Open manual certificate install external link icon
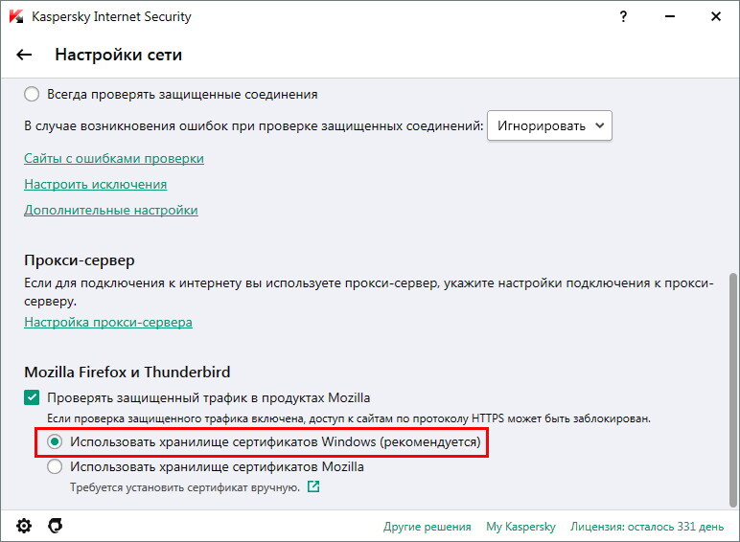The height and width of the screenshot is (542, 740). tap(313, 486)
